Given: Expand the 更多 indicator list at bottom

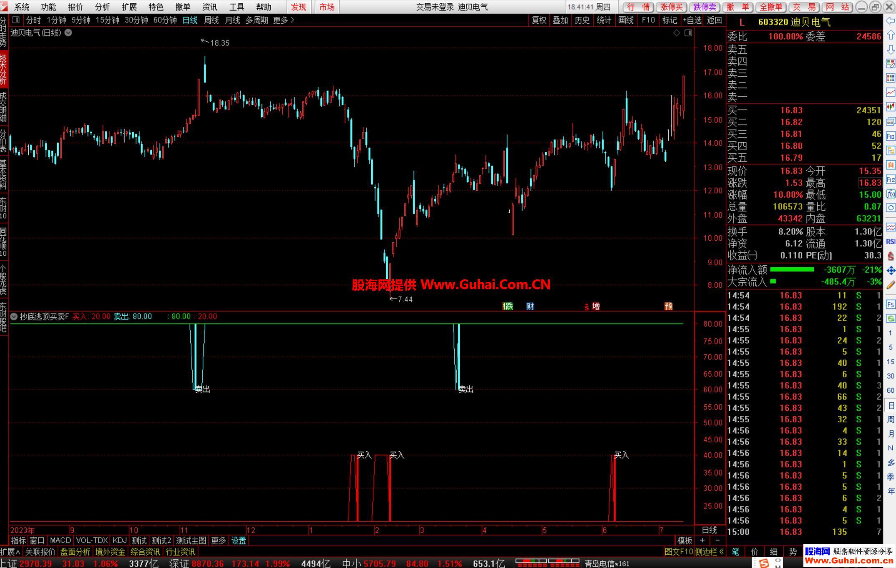Looking at the screenshot, I should (218, 541).
